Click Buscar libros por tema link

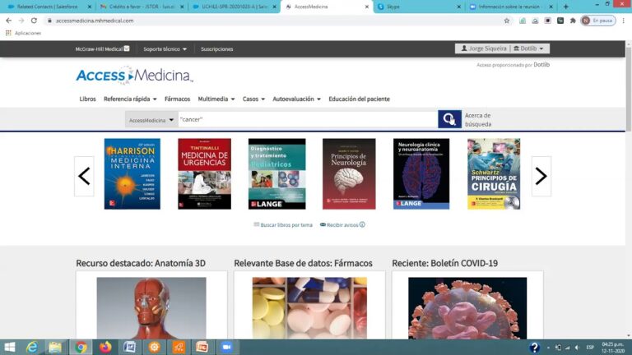[x=283, y=225]
